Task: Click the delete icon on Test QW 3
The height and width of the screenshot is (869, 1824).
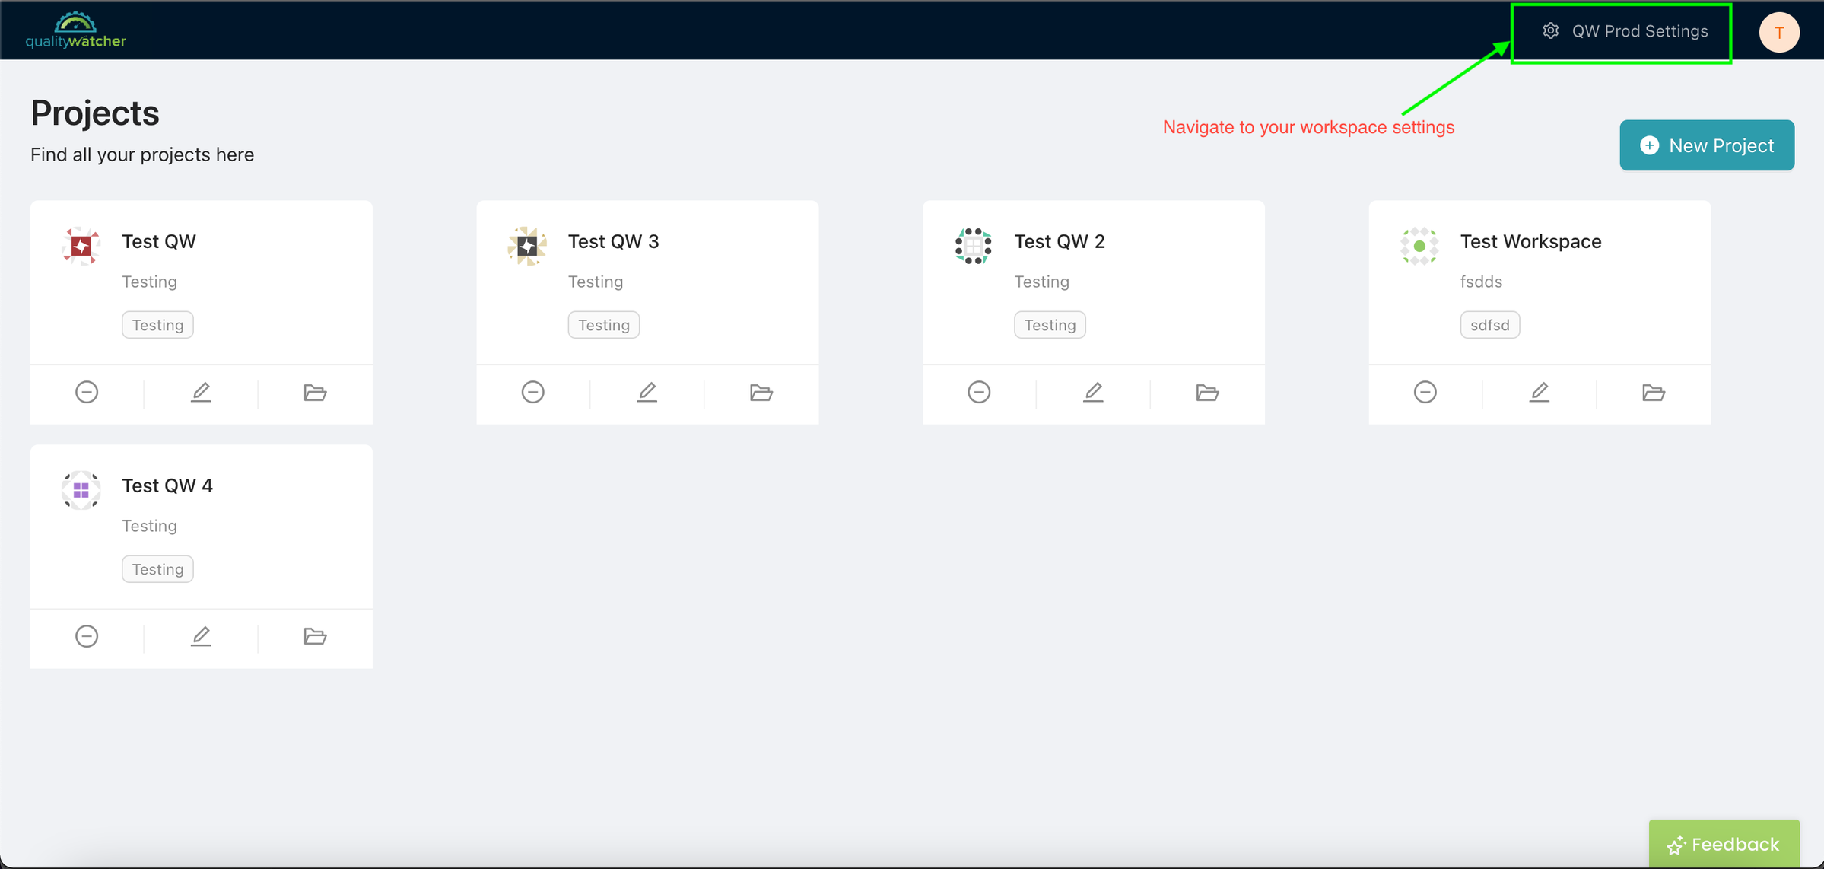Action: click(x=534, y=392)
